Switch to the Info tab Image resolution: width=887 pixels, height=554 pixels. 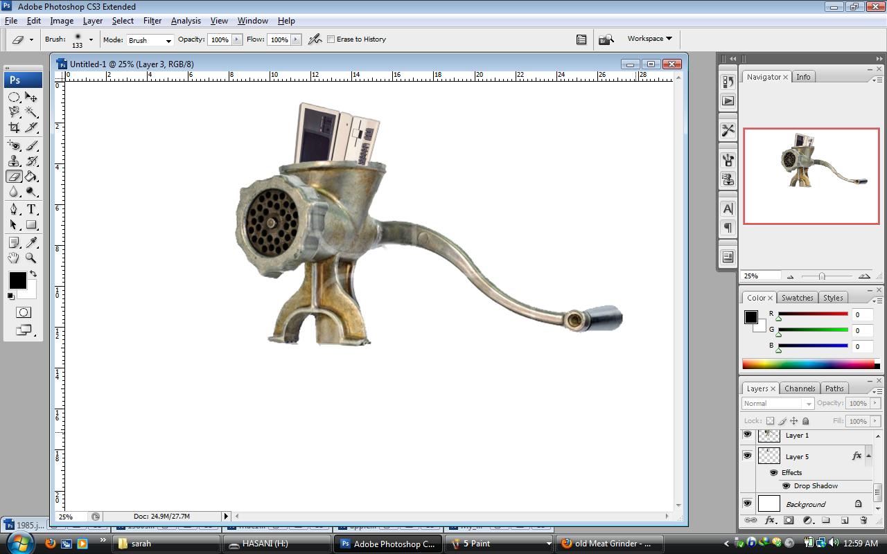(x=803, y=77)
